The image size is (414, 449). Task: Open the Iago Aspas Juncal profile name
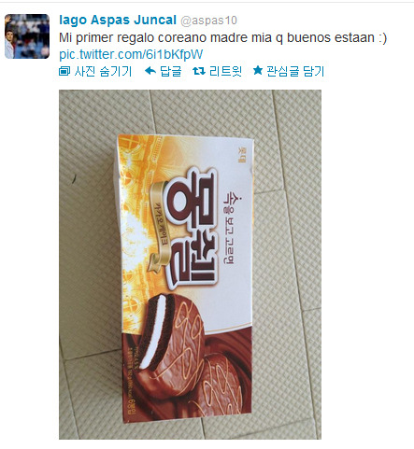pyautogui.click(x=118, y=21)
